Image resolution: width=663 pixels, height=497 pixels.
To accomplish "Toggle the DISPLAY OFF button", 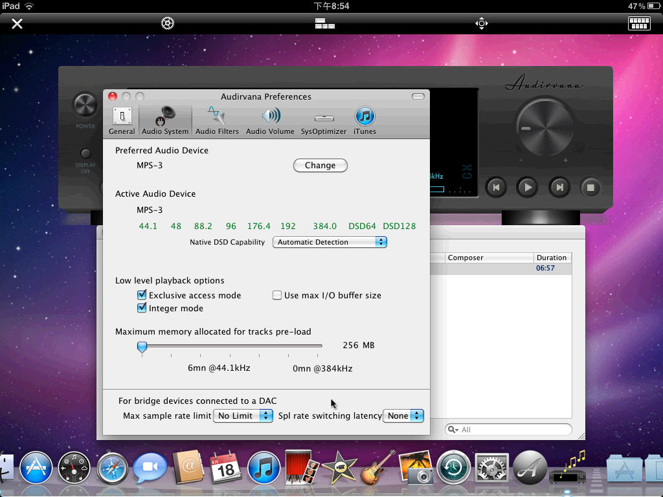I will click(x=85, y=153).
